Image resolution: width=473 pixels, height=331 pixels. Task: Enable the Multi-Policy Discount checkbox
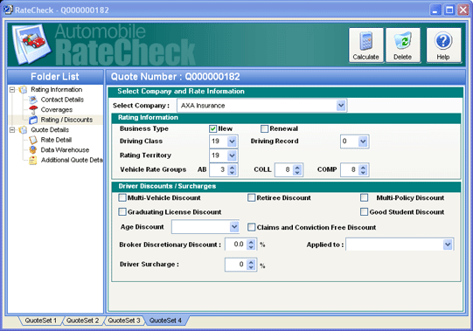(364, 197)
